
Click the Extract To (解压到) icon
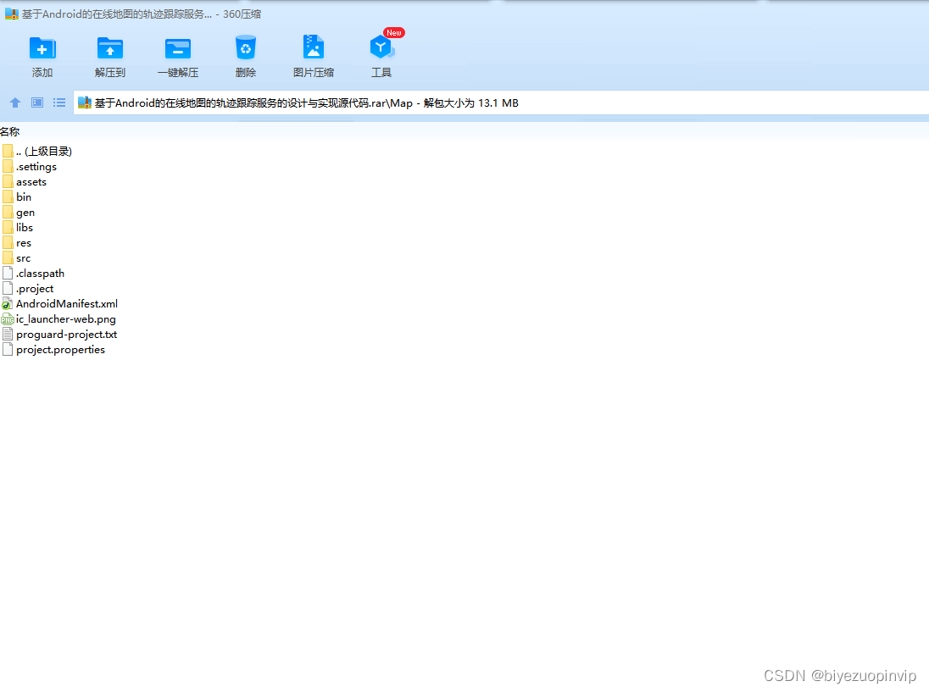(110, 48)
